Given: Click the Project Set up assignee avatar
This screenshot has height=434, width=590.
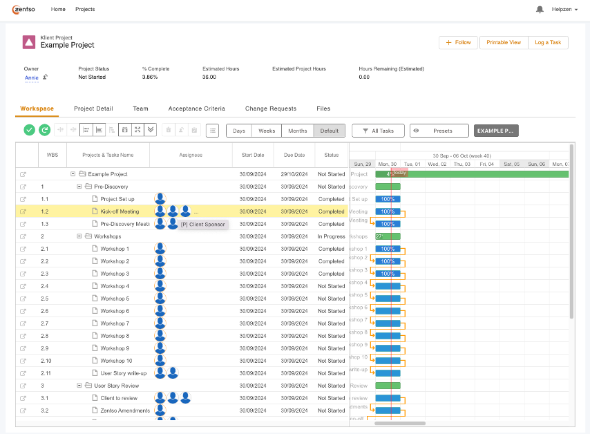Looking at the screenshot, I should (x=160, y=199).
